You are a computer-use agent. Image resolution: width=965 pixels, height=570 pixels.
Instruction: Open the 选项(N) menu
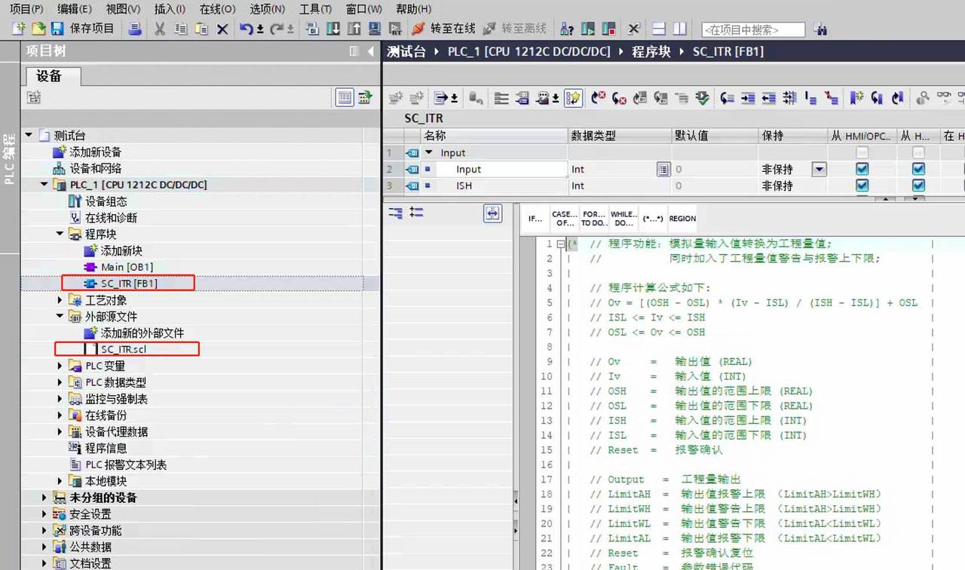(267, 9)
